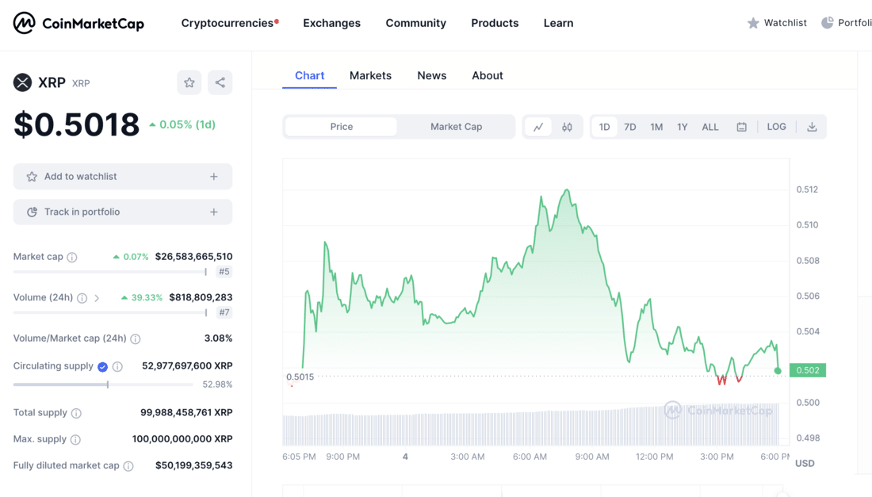Toggle LOG scale on chart

pyautogui.click(x=776, y=127)
